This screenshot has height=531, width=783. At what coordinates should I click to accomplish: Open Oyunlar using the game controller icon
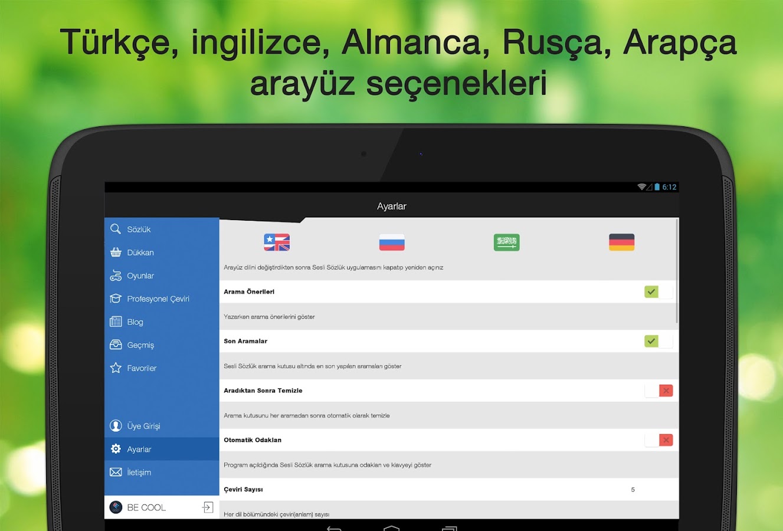tap(116, 276)
